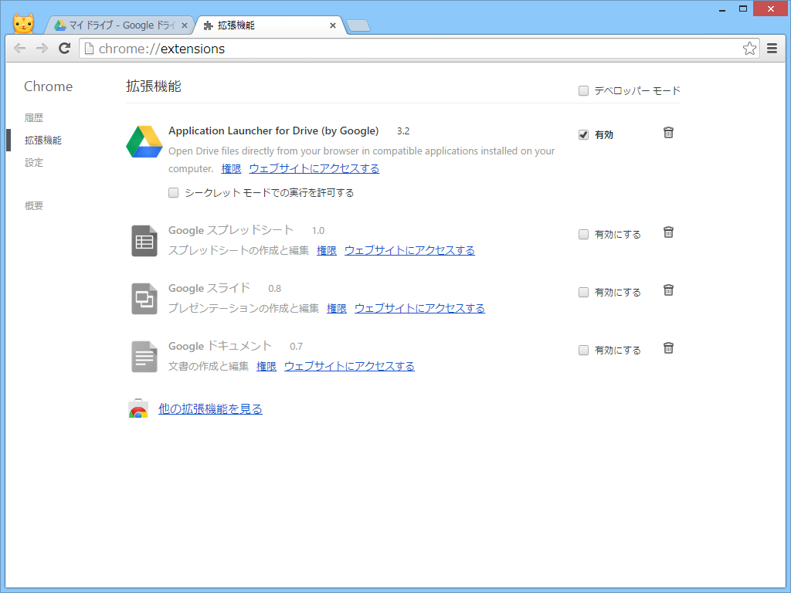Viewport: 791px width, 593px height.
Task: Enable the Google スプレッドシート extension
Action: click(x=583, y=234)
